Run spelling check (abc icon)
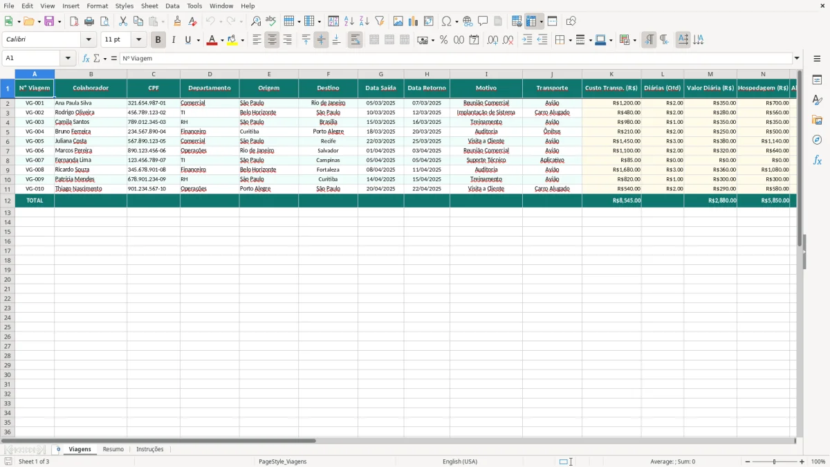830x467 pixels. pos(271,21)
